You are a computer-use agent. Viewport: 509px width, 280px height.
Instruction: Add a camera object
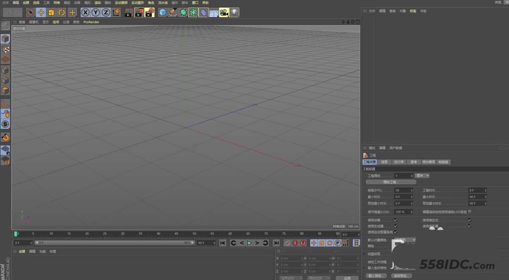224,12
